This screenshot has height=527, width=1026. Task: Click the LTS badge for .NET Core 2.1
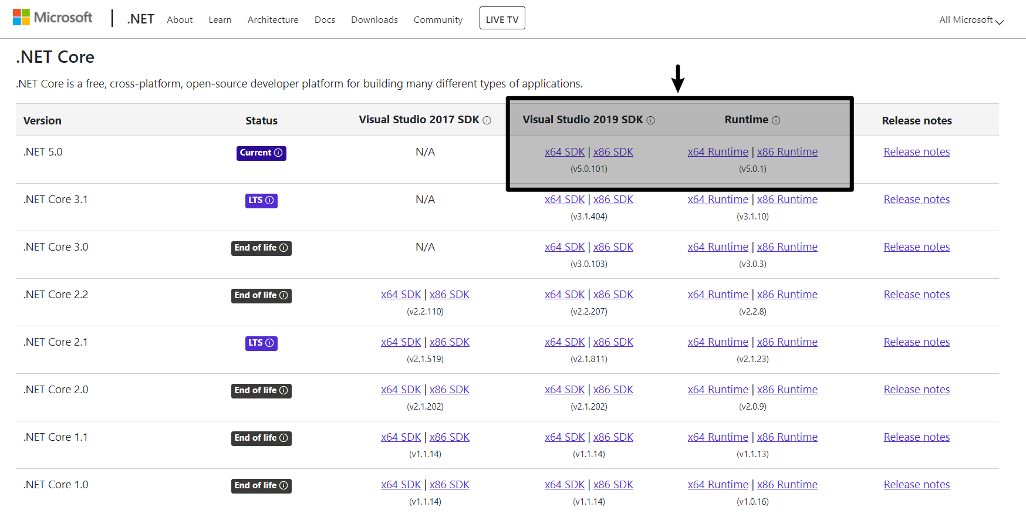(x=261, y=343)
